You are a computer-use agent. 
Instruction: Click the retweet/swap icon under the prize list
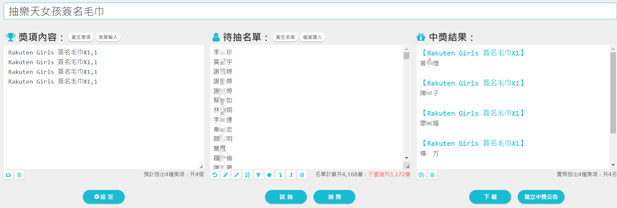point(8,175)
